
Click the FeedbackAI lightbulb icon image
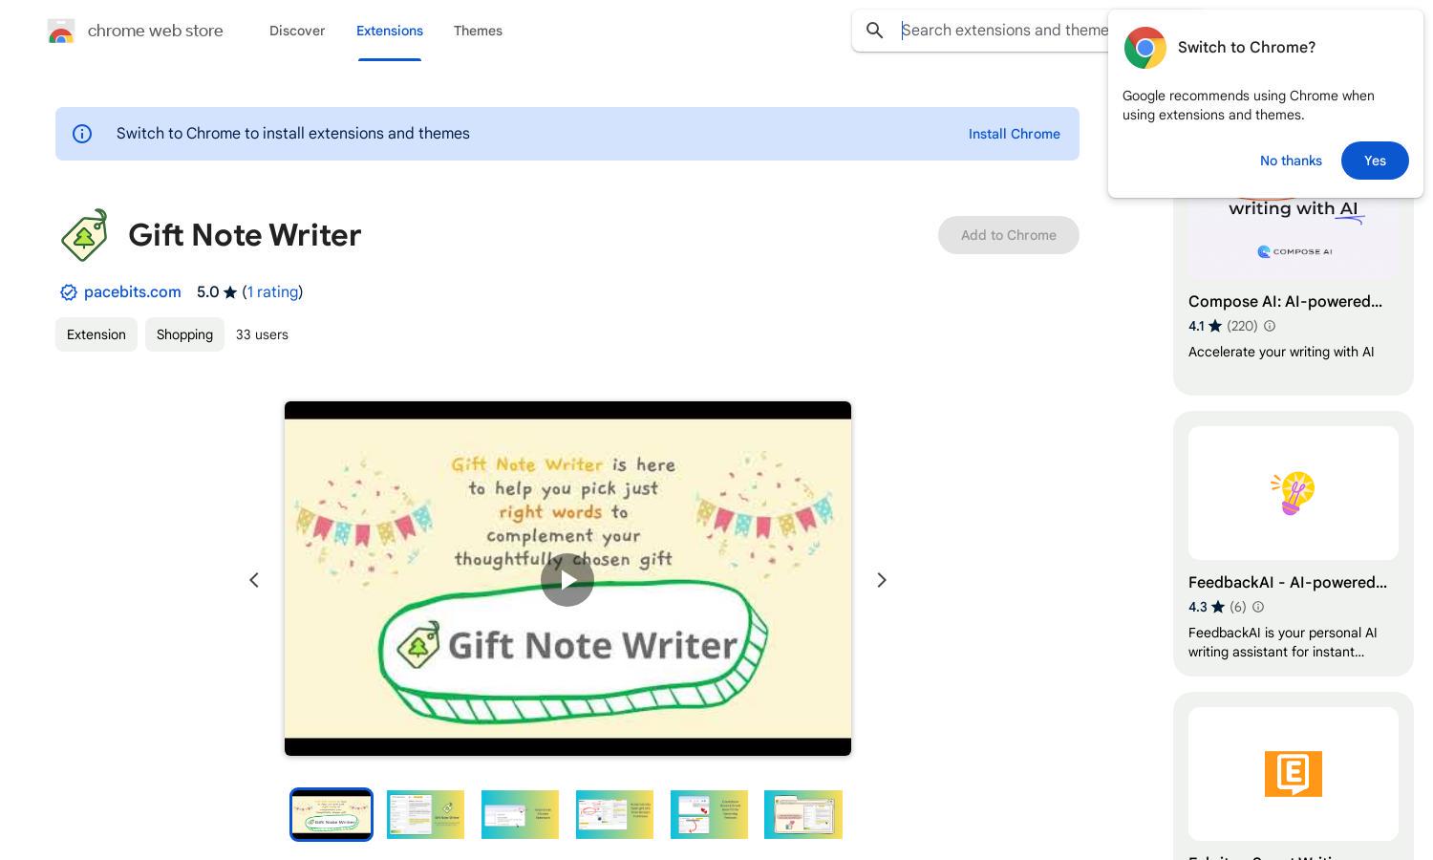(1294, 493)
